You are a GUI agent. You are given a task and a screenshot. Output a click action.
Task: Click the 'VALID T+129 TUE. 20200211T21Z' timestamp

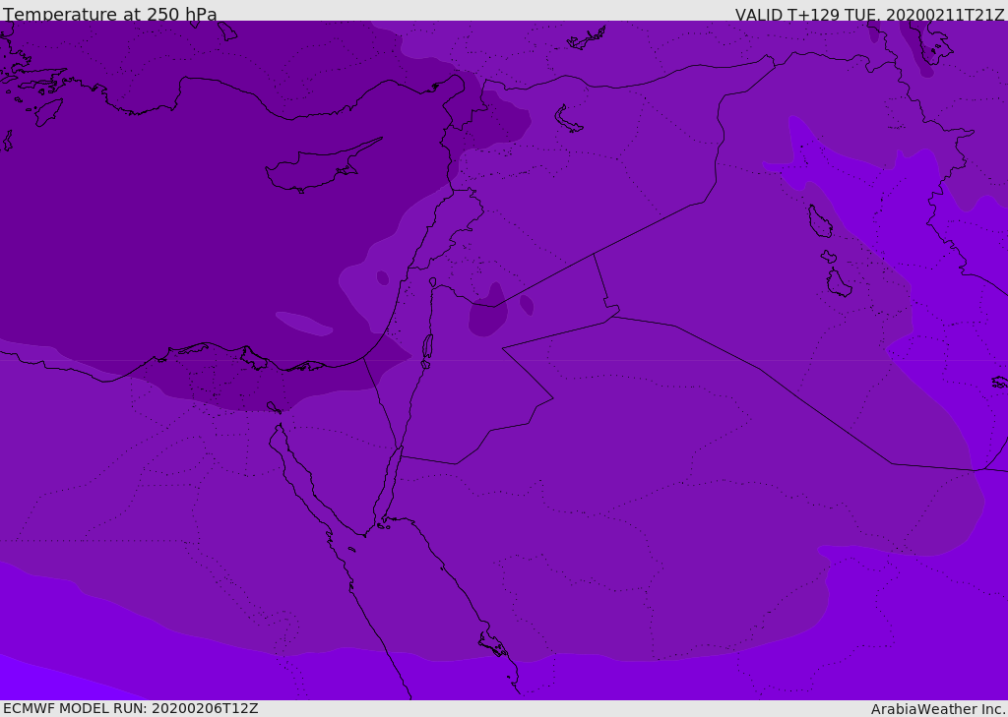(x=870, y=14)
